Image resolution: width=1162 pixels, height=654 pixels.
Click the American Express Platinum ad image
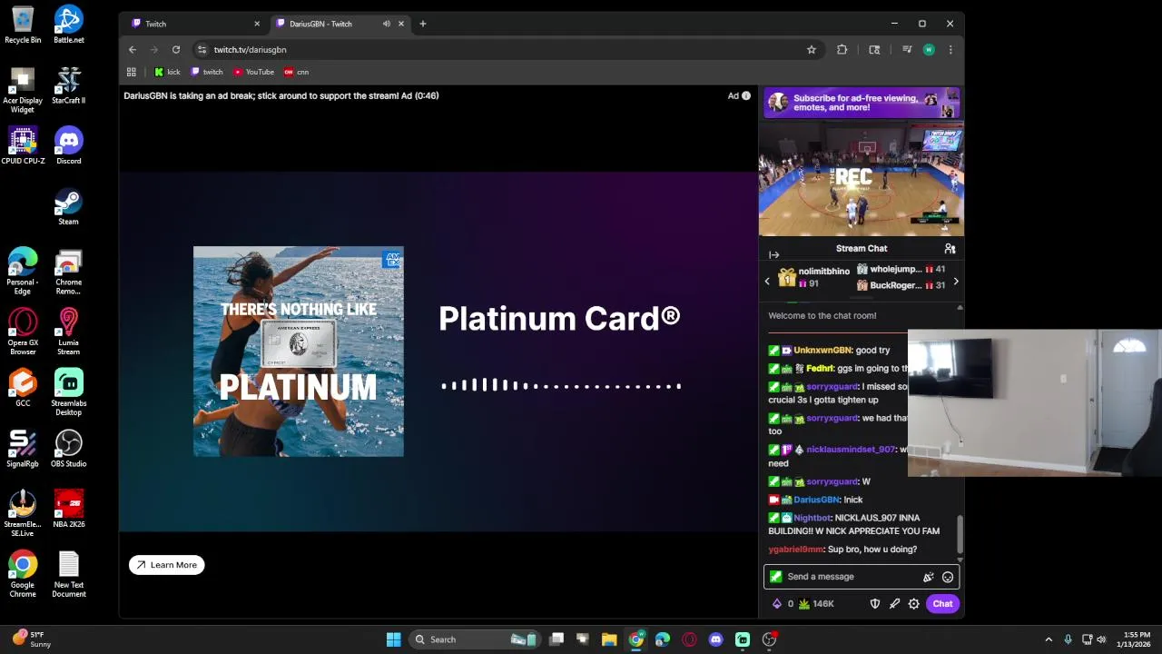[x=299, y=352]
